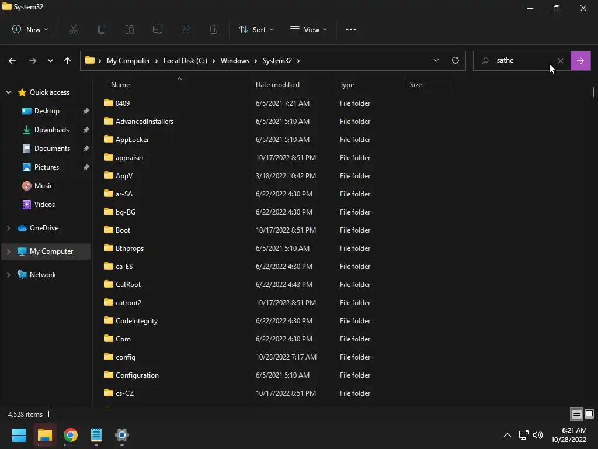Screen dimensions: 598x449
Task: Expand the OneDrive tree node
Action: click(x=8, y=228)
